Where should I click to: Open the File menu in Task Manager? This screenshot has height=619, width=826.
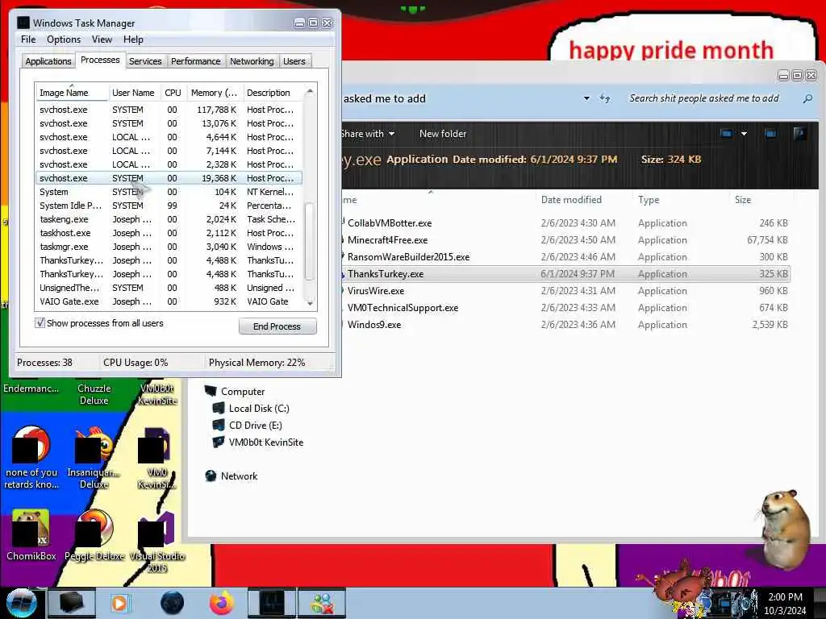28,39
